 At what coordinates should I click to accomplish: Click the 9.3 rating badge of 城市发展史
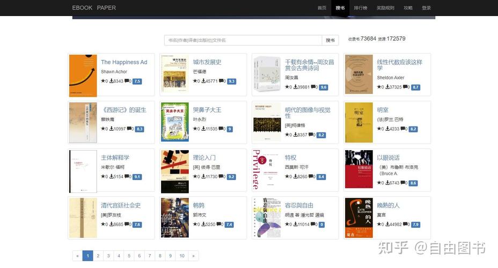(231, 81)
